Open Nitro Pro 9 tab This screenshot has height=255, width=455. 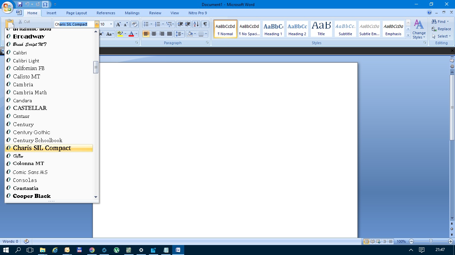point(198,13)
